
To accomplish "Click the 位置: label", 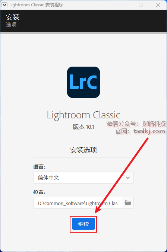I will [x=39, y=192].
